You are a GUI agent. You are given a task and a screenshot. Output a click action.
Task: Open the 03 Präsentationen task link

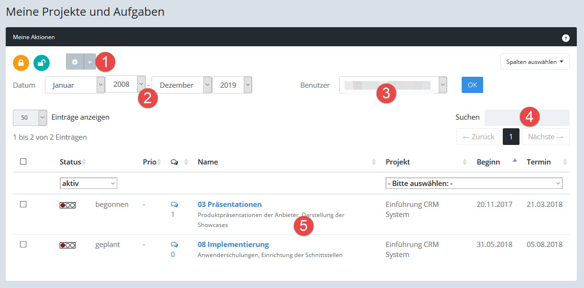(229, 205)
